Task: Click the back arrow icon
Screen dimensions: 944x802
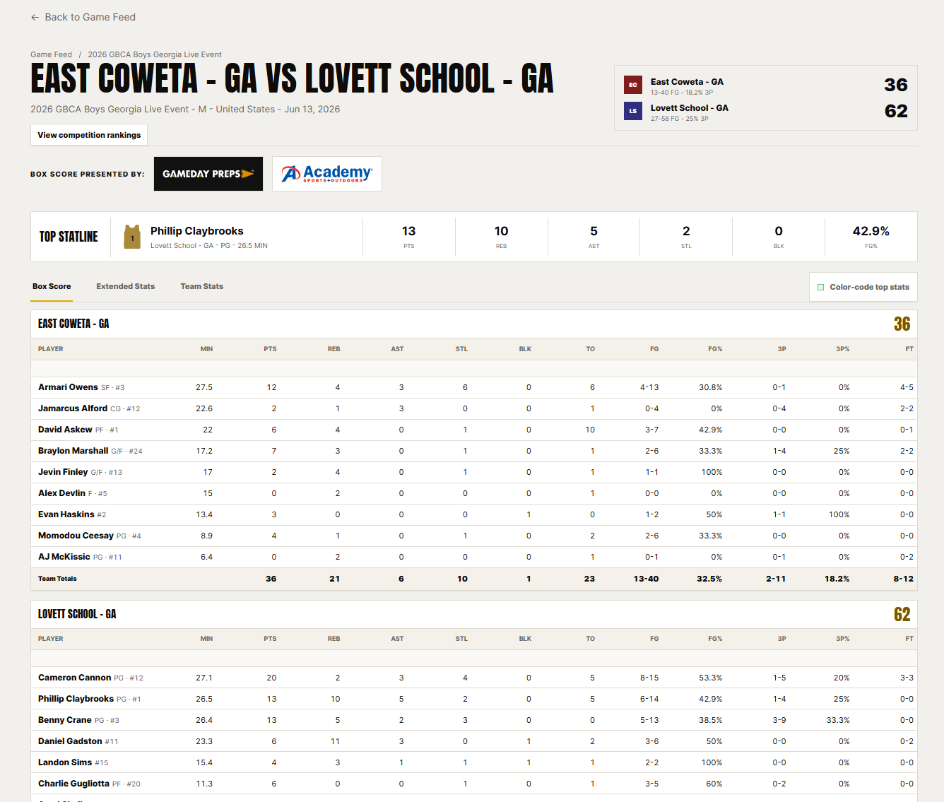Action: [x=35, y=17]
